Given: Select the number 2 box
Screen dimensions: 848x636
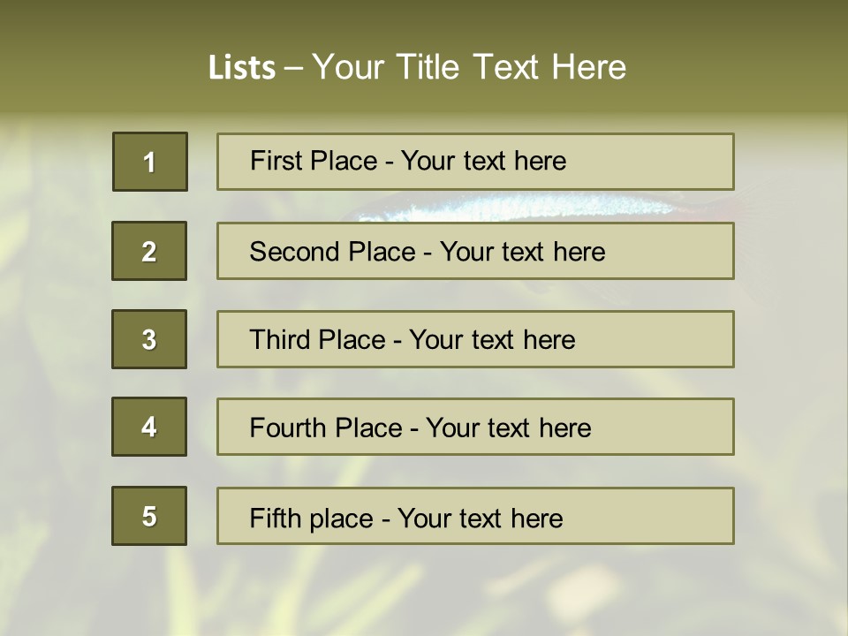Looking at the screenshot, I should click(149, 251).
